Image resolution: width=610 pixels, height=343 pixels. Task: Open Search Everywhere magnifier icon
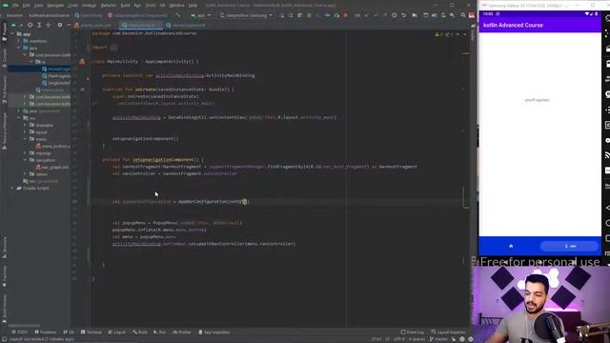463,15
